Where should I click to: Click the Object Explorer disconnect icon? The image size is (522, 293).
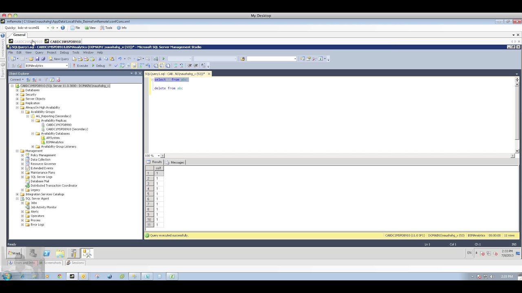[x=34, y=79]
